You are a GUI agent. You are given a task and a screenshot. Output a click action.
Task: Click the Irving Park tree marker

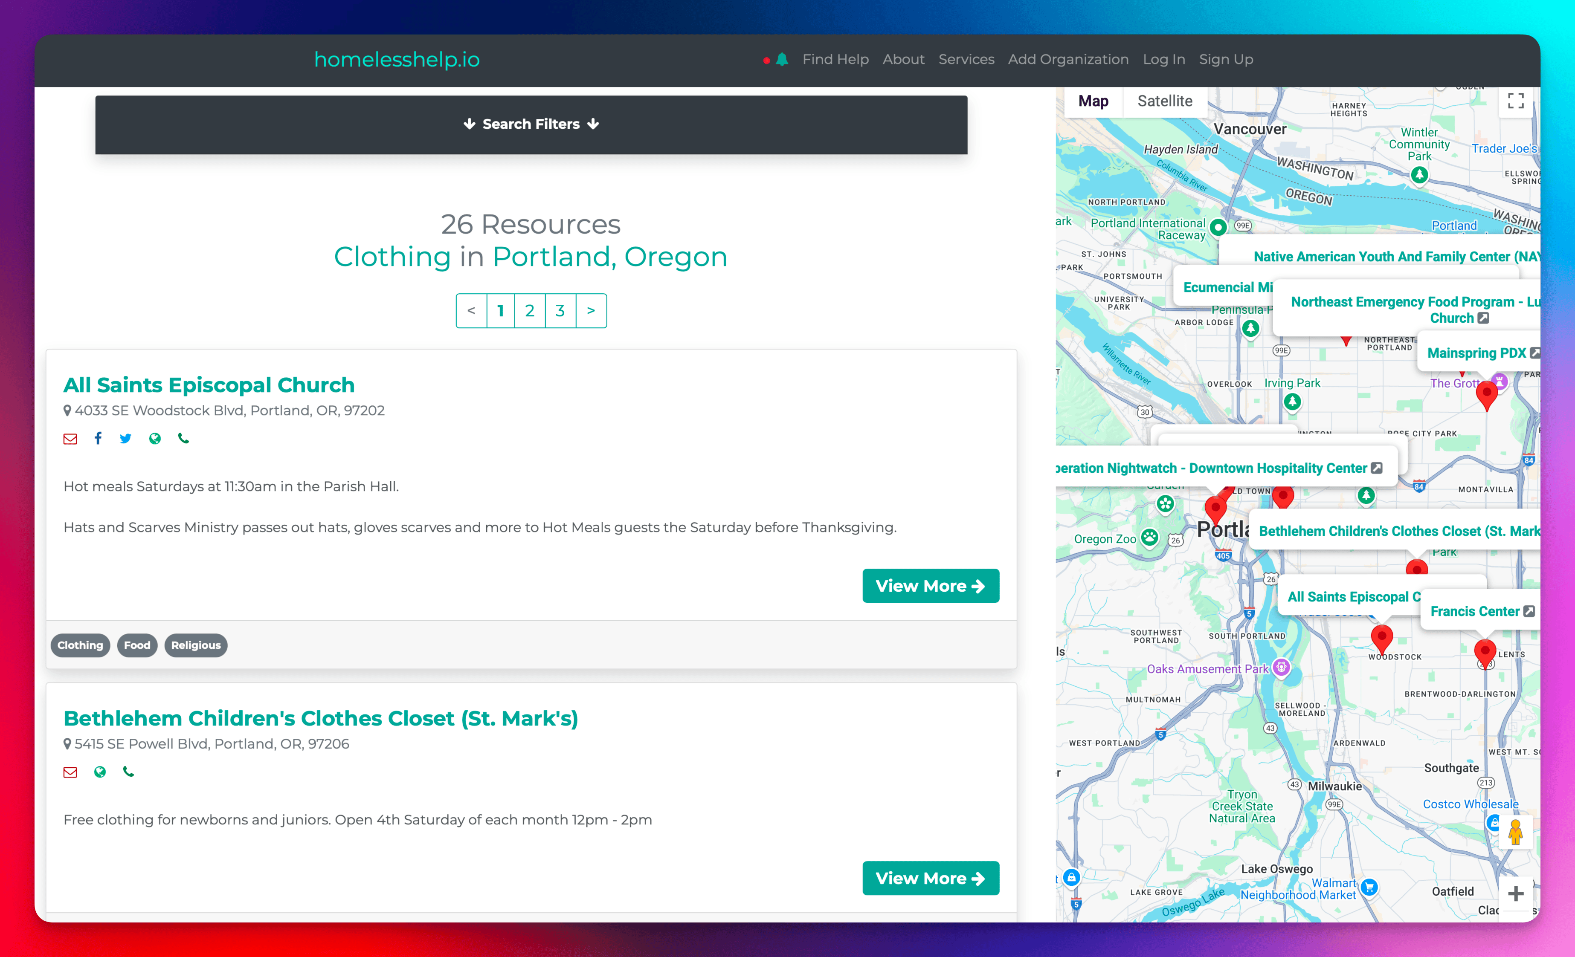tap(1293, 402)
